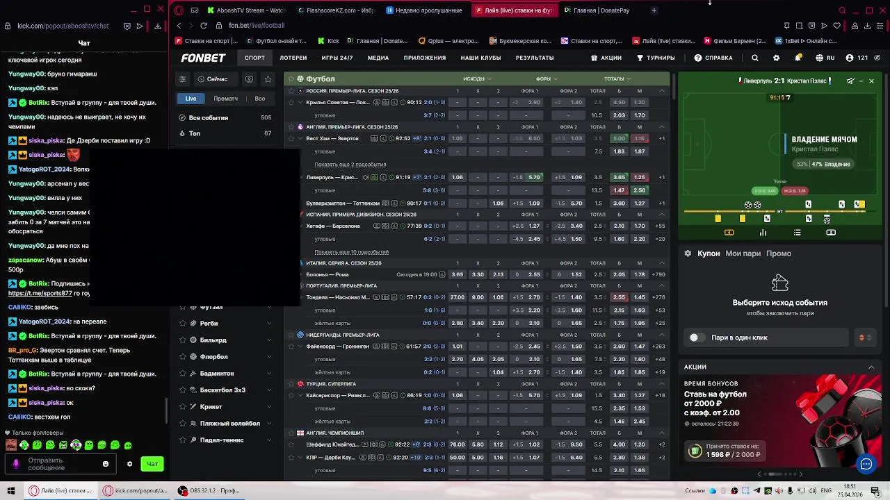Screen dimensions: 890x500
Task: Expand Бильярд in the sports list
Action: [269, 340]
